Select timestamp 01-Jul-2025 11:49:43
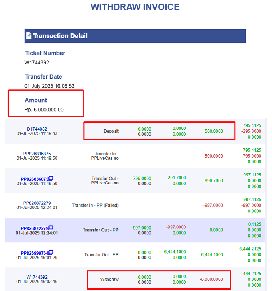272x291 pixels. pyautogui.click(x=37, y=133)
